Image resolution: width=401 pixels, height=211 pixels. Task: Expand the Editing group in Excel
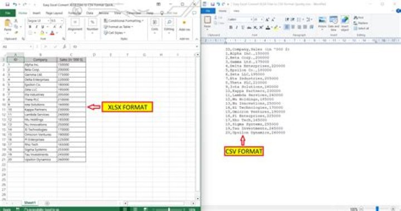[x=169, y=26]
